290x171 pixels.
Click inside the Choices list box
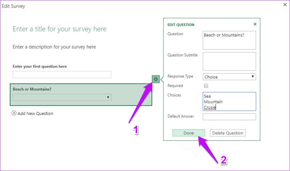(229, 102)
